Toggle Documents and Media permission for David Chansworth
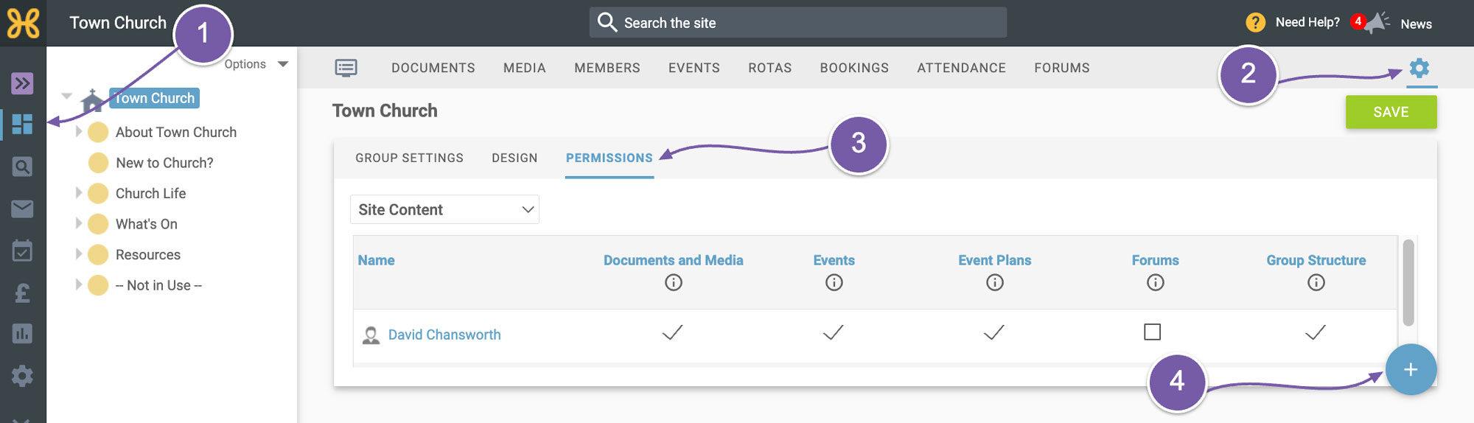This screenshot has height=423, width=1474. tap(673, 332)
